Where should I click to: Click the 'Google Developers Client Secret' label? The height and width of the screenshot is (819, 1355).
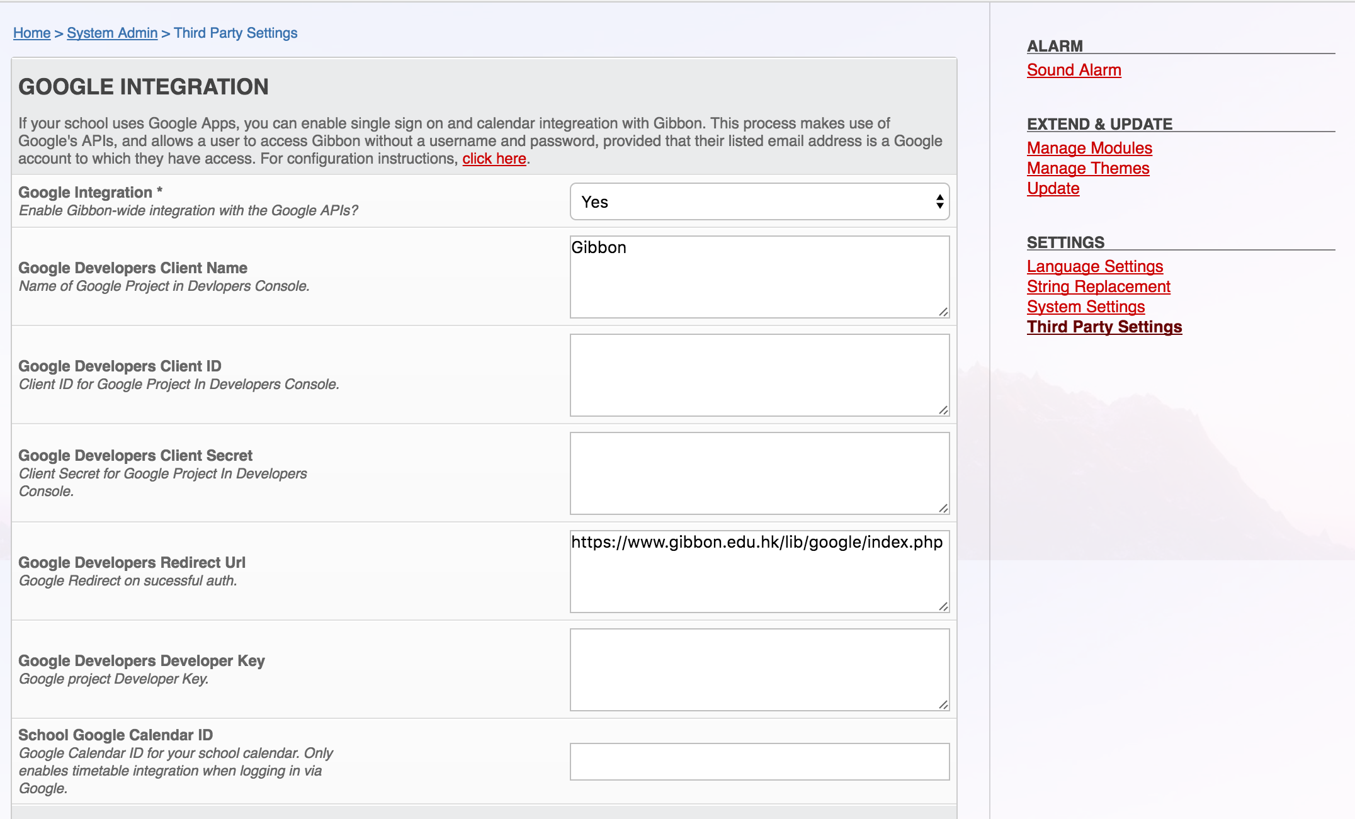tap(135, 455)
